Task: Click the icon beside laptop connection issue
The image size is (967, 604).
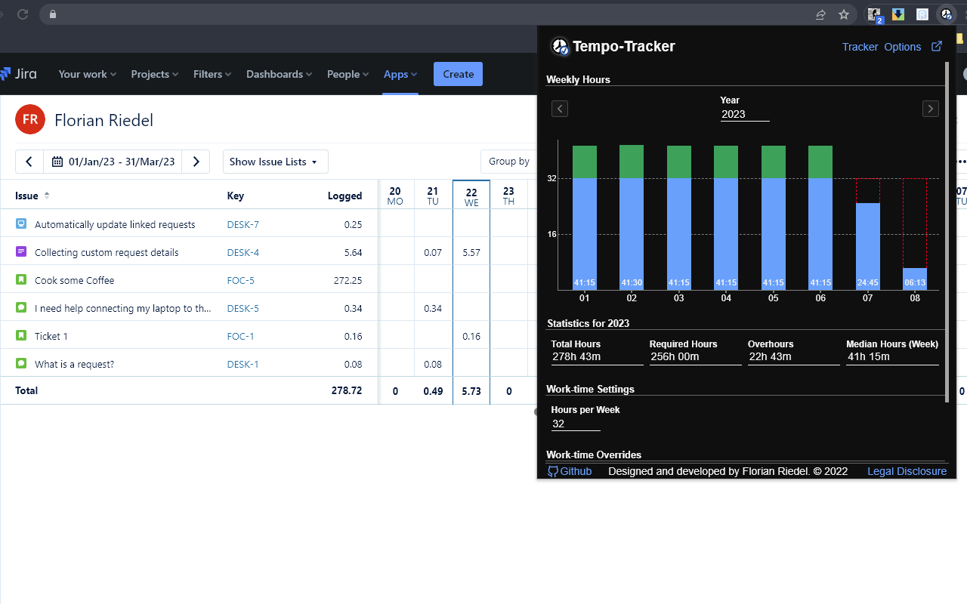Action: point(21,308)
